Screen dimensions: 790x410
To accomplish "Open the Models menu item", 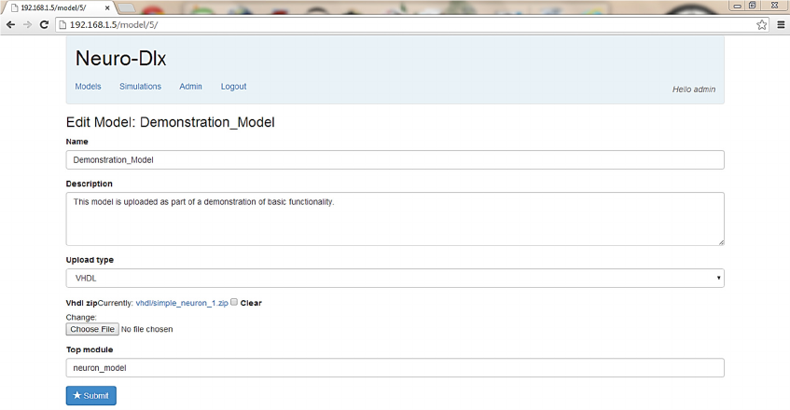I will 88,87.
